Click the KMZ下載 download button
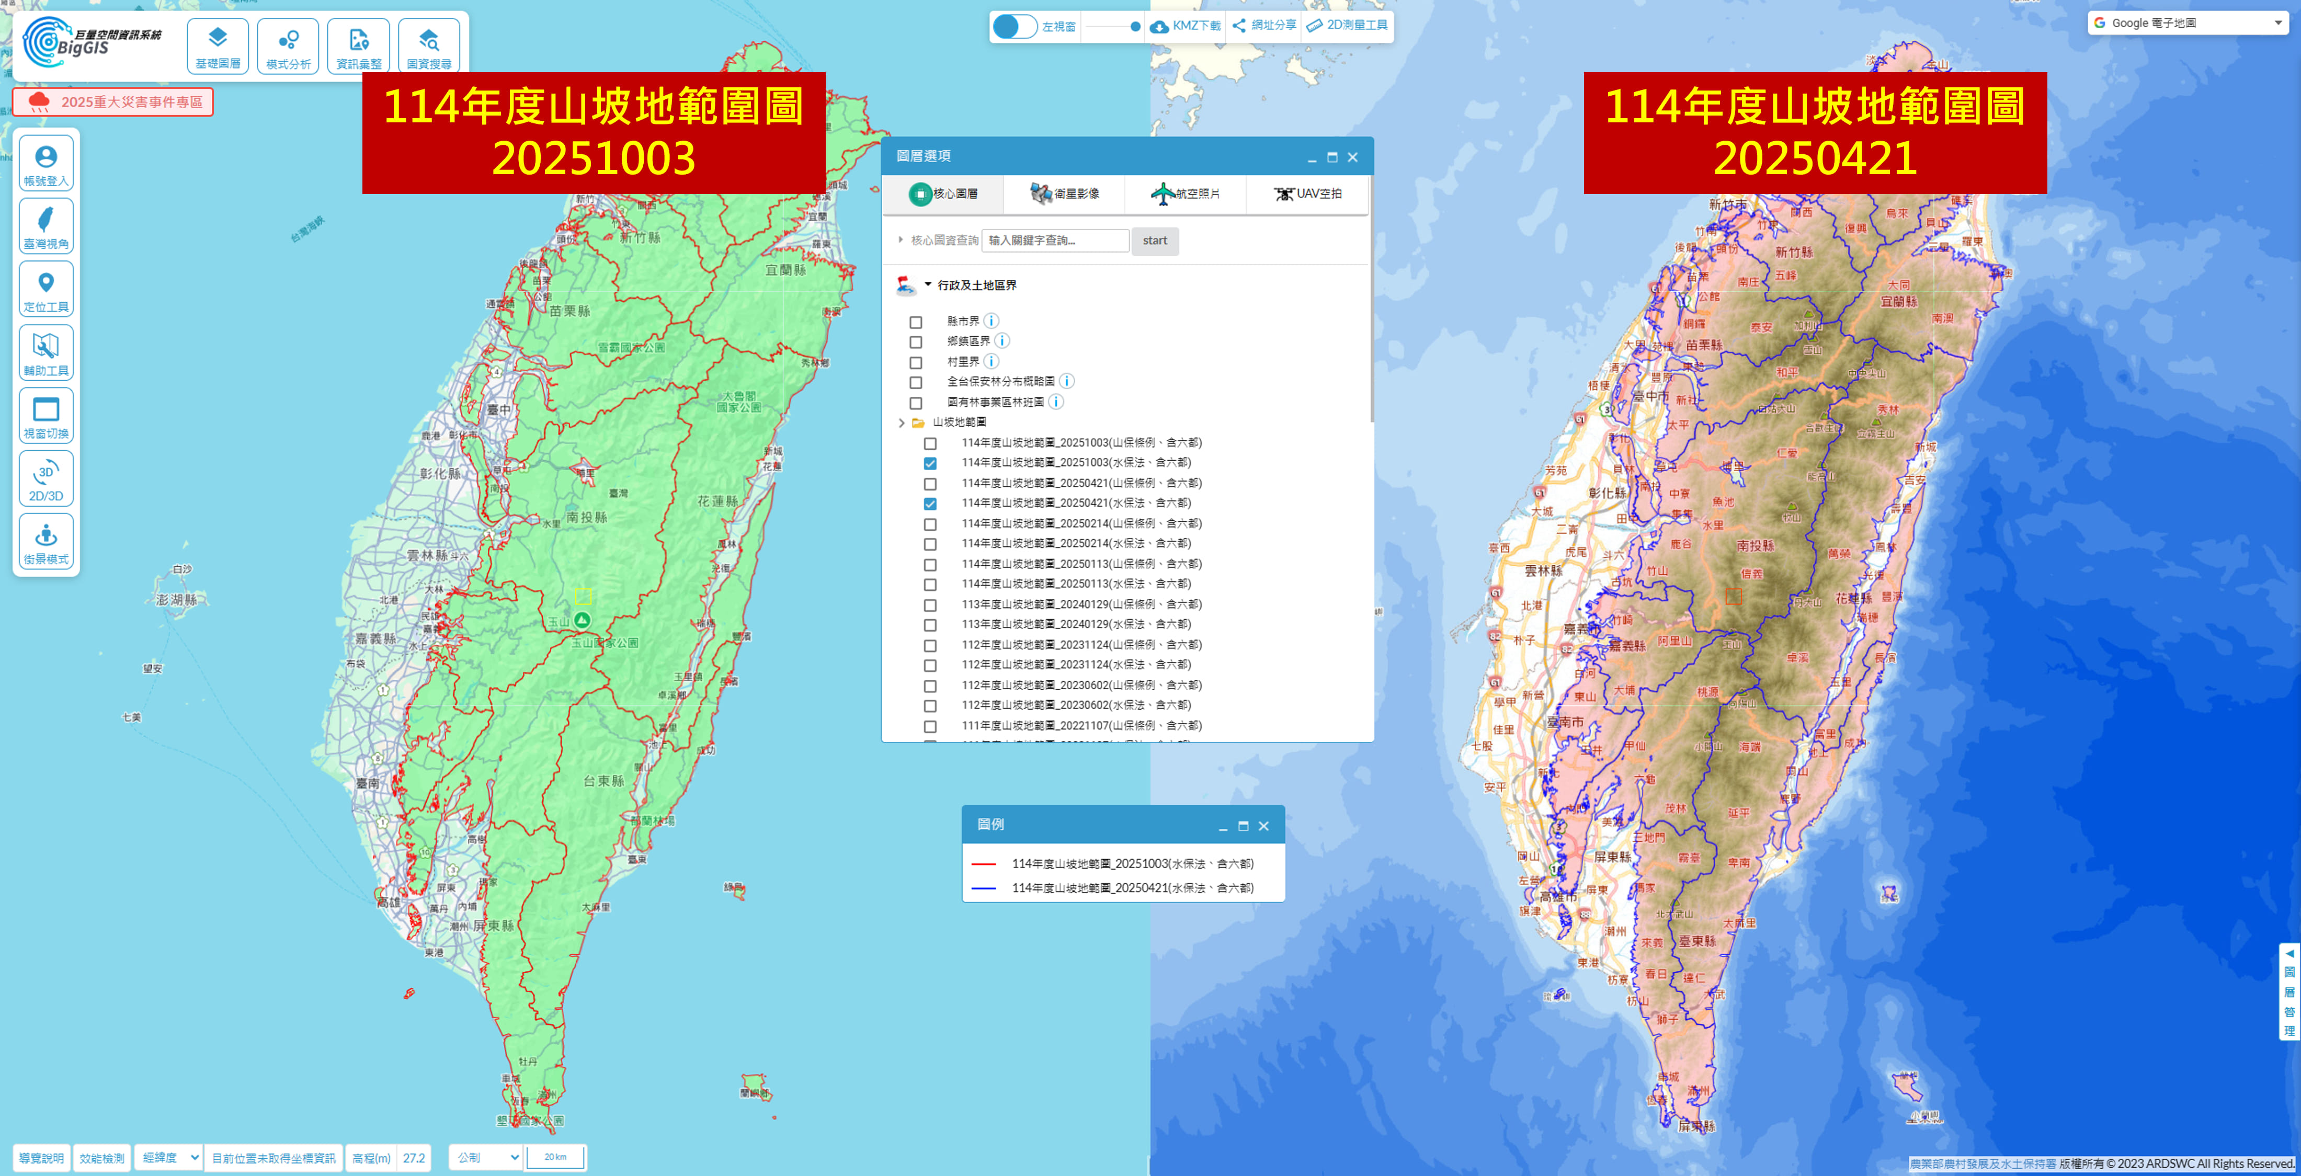The height and width of the screenshot is (1176, 2301). pos(1186,26)
